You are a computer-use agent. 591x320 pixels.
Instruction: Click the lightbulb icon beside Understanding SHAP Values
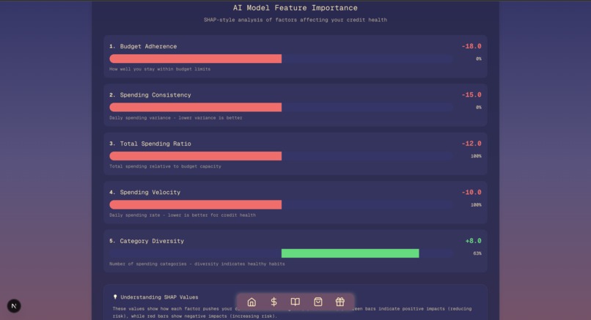pyautogui.click(x=115, y=297)
